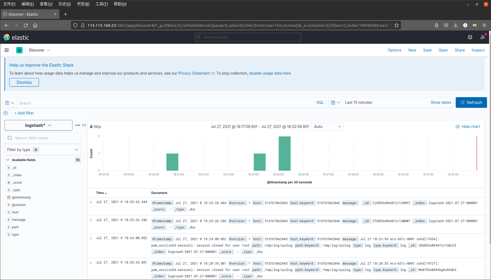Open the Kibana hamburger navigation menu
The height and width of the screenshot is (280, 491).
pyautogui.click(x=7, y=50)
